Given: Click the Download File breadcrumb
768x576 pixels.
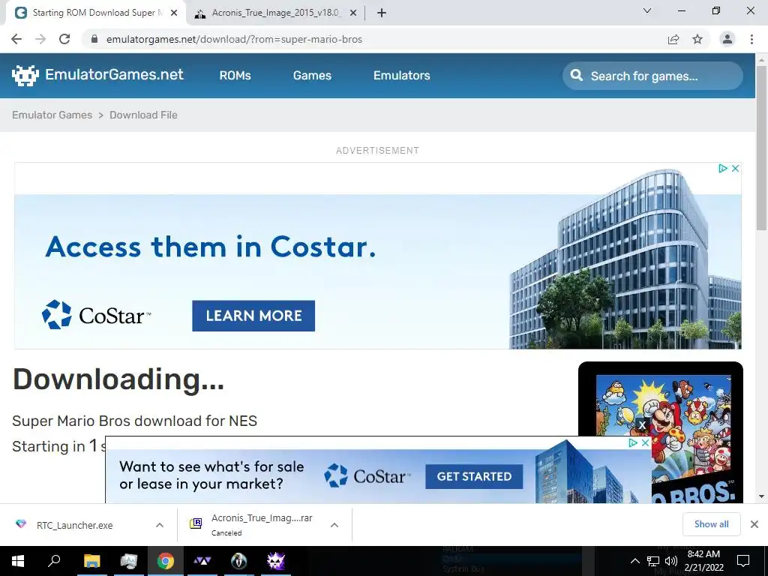Looking at the screenshot, I should [143, 115].
